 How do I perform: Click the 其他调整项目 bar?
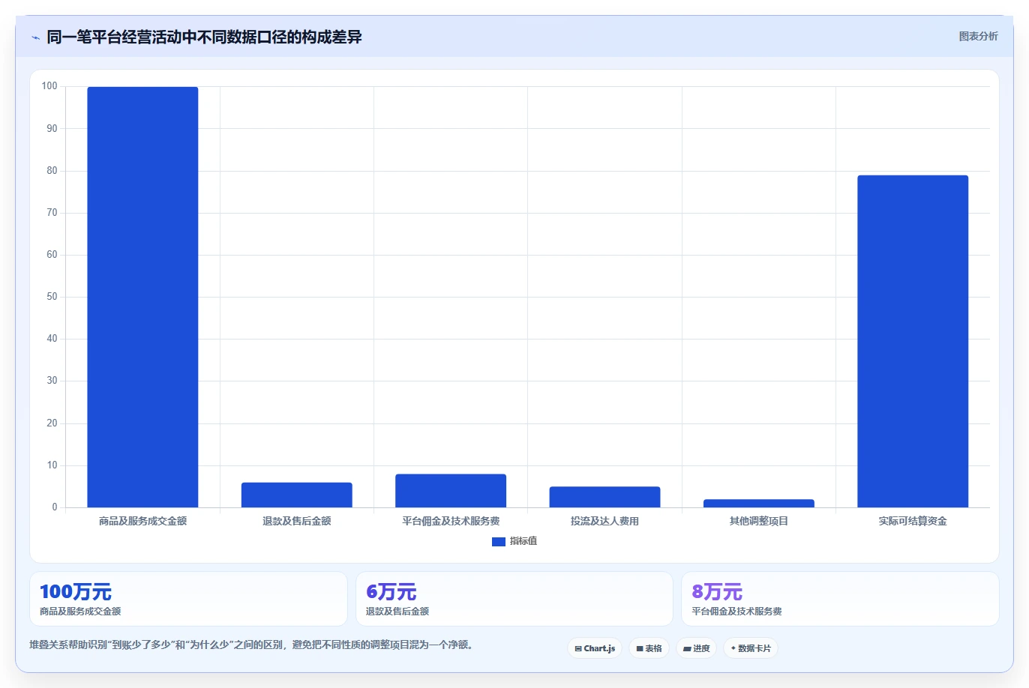[x=759, y=503]
